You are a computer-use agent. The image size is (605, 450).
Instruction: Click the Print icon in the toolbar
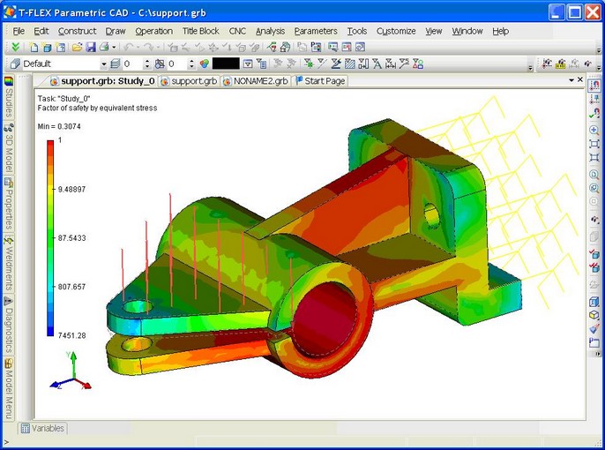click(x=104, y=47)
